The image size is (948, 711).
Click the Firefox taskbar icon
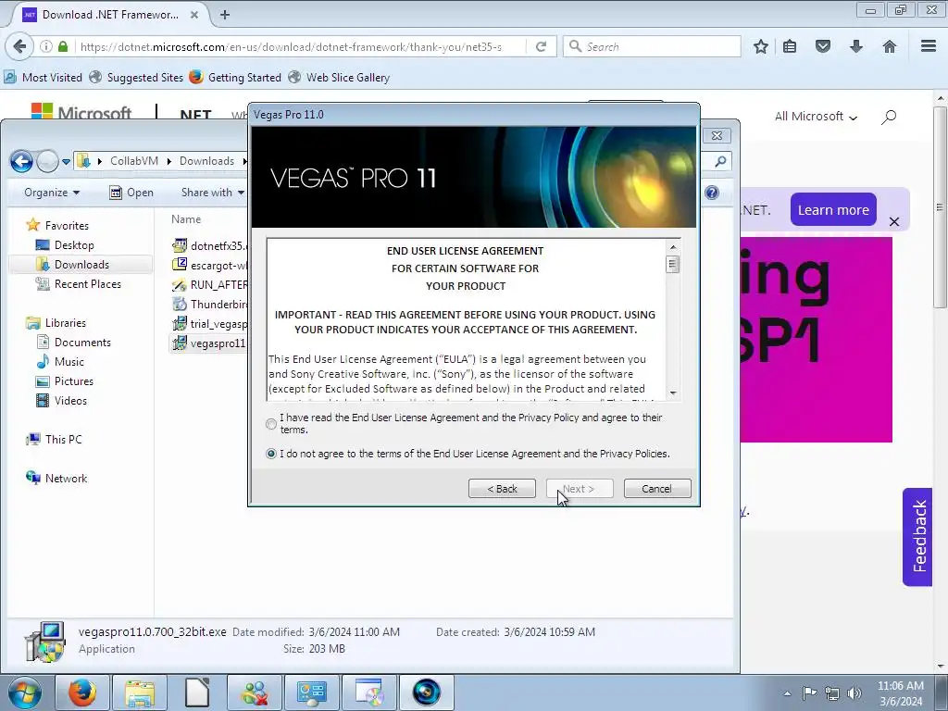click(82, 692)
